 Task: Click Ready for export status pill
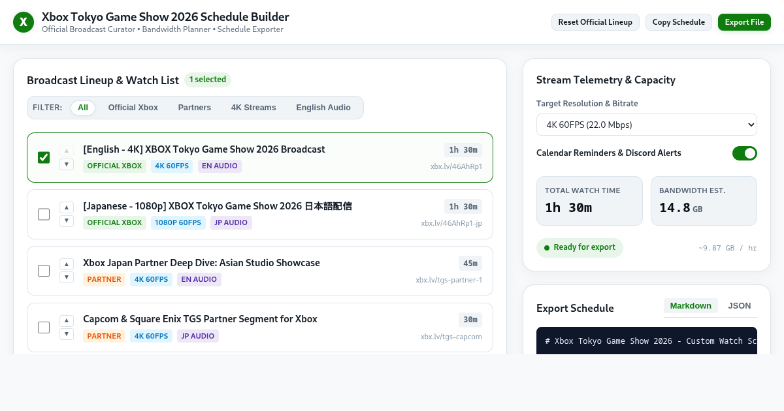coord(580,248)
